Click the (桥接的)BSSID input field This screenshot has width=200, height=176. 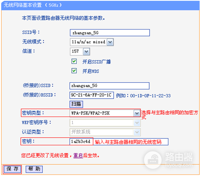coord(92,95)
